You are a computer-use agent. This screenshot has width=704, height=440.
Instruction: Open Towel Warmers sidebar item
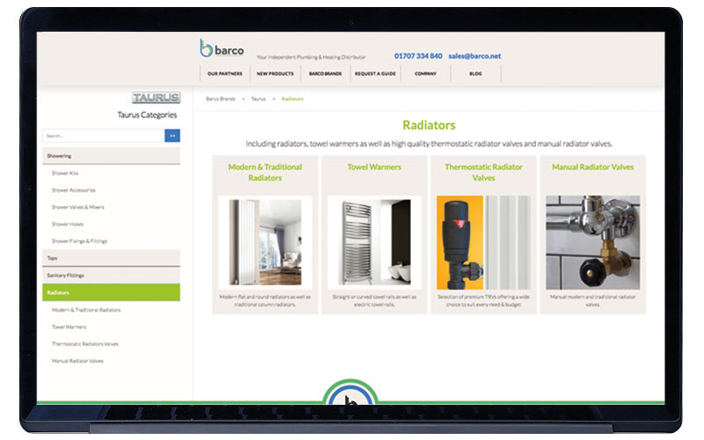pos(69,326)
